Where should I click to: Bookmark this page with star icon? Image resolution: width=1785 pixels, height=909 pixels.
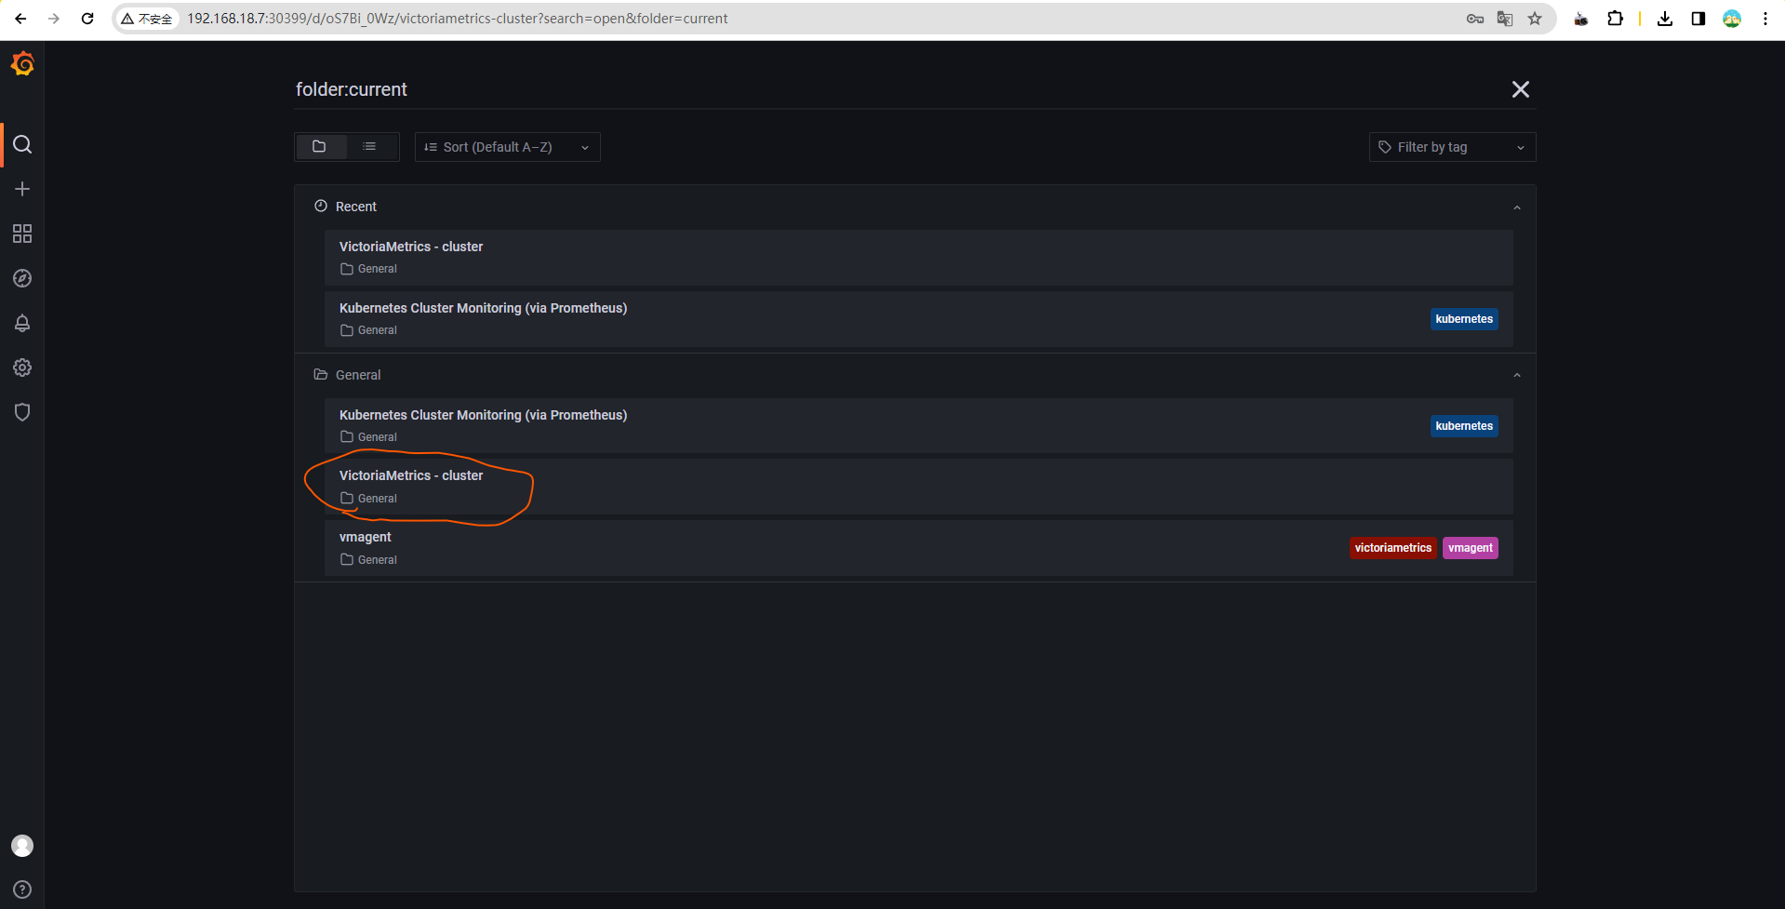(1535, 19)
